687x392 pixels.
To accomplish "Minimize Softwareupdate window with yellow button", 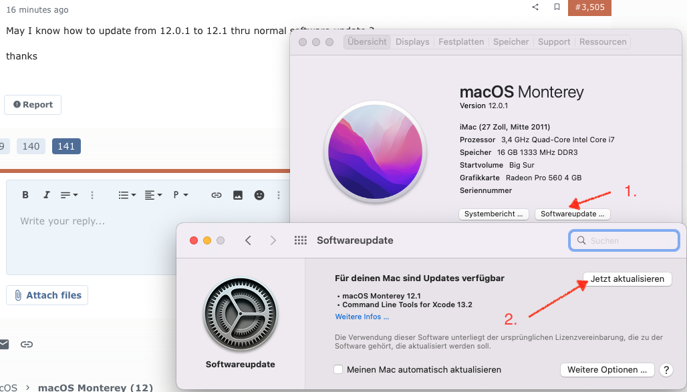I will pyautogui.click(x=207, y=240).
